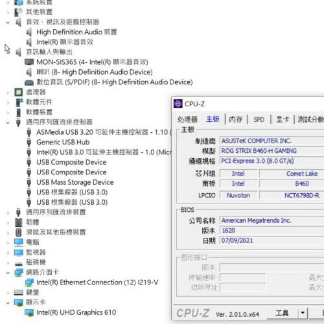The width and height of the screenshot is (324, 324).
Task: Click the 軟體元件 category icon
Action: pyautogui.click(x=19, y=102)
